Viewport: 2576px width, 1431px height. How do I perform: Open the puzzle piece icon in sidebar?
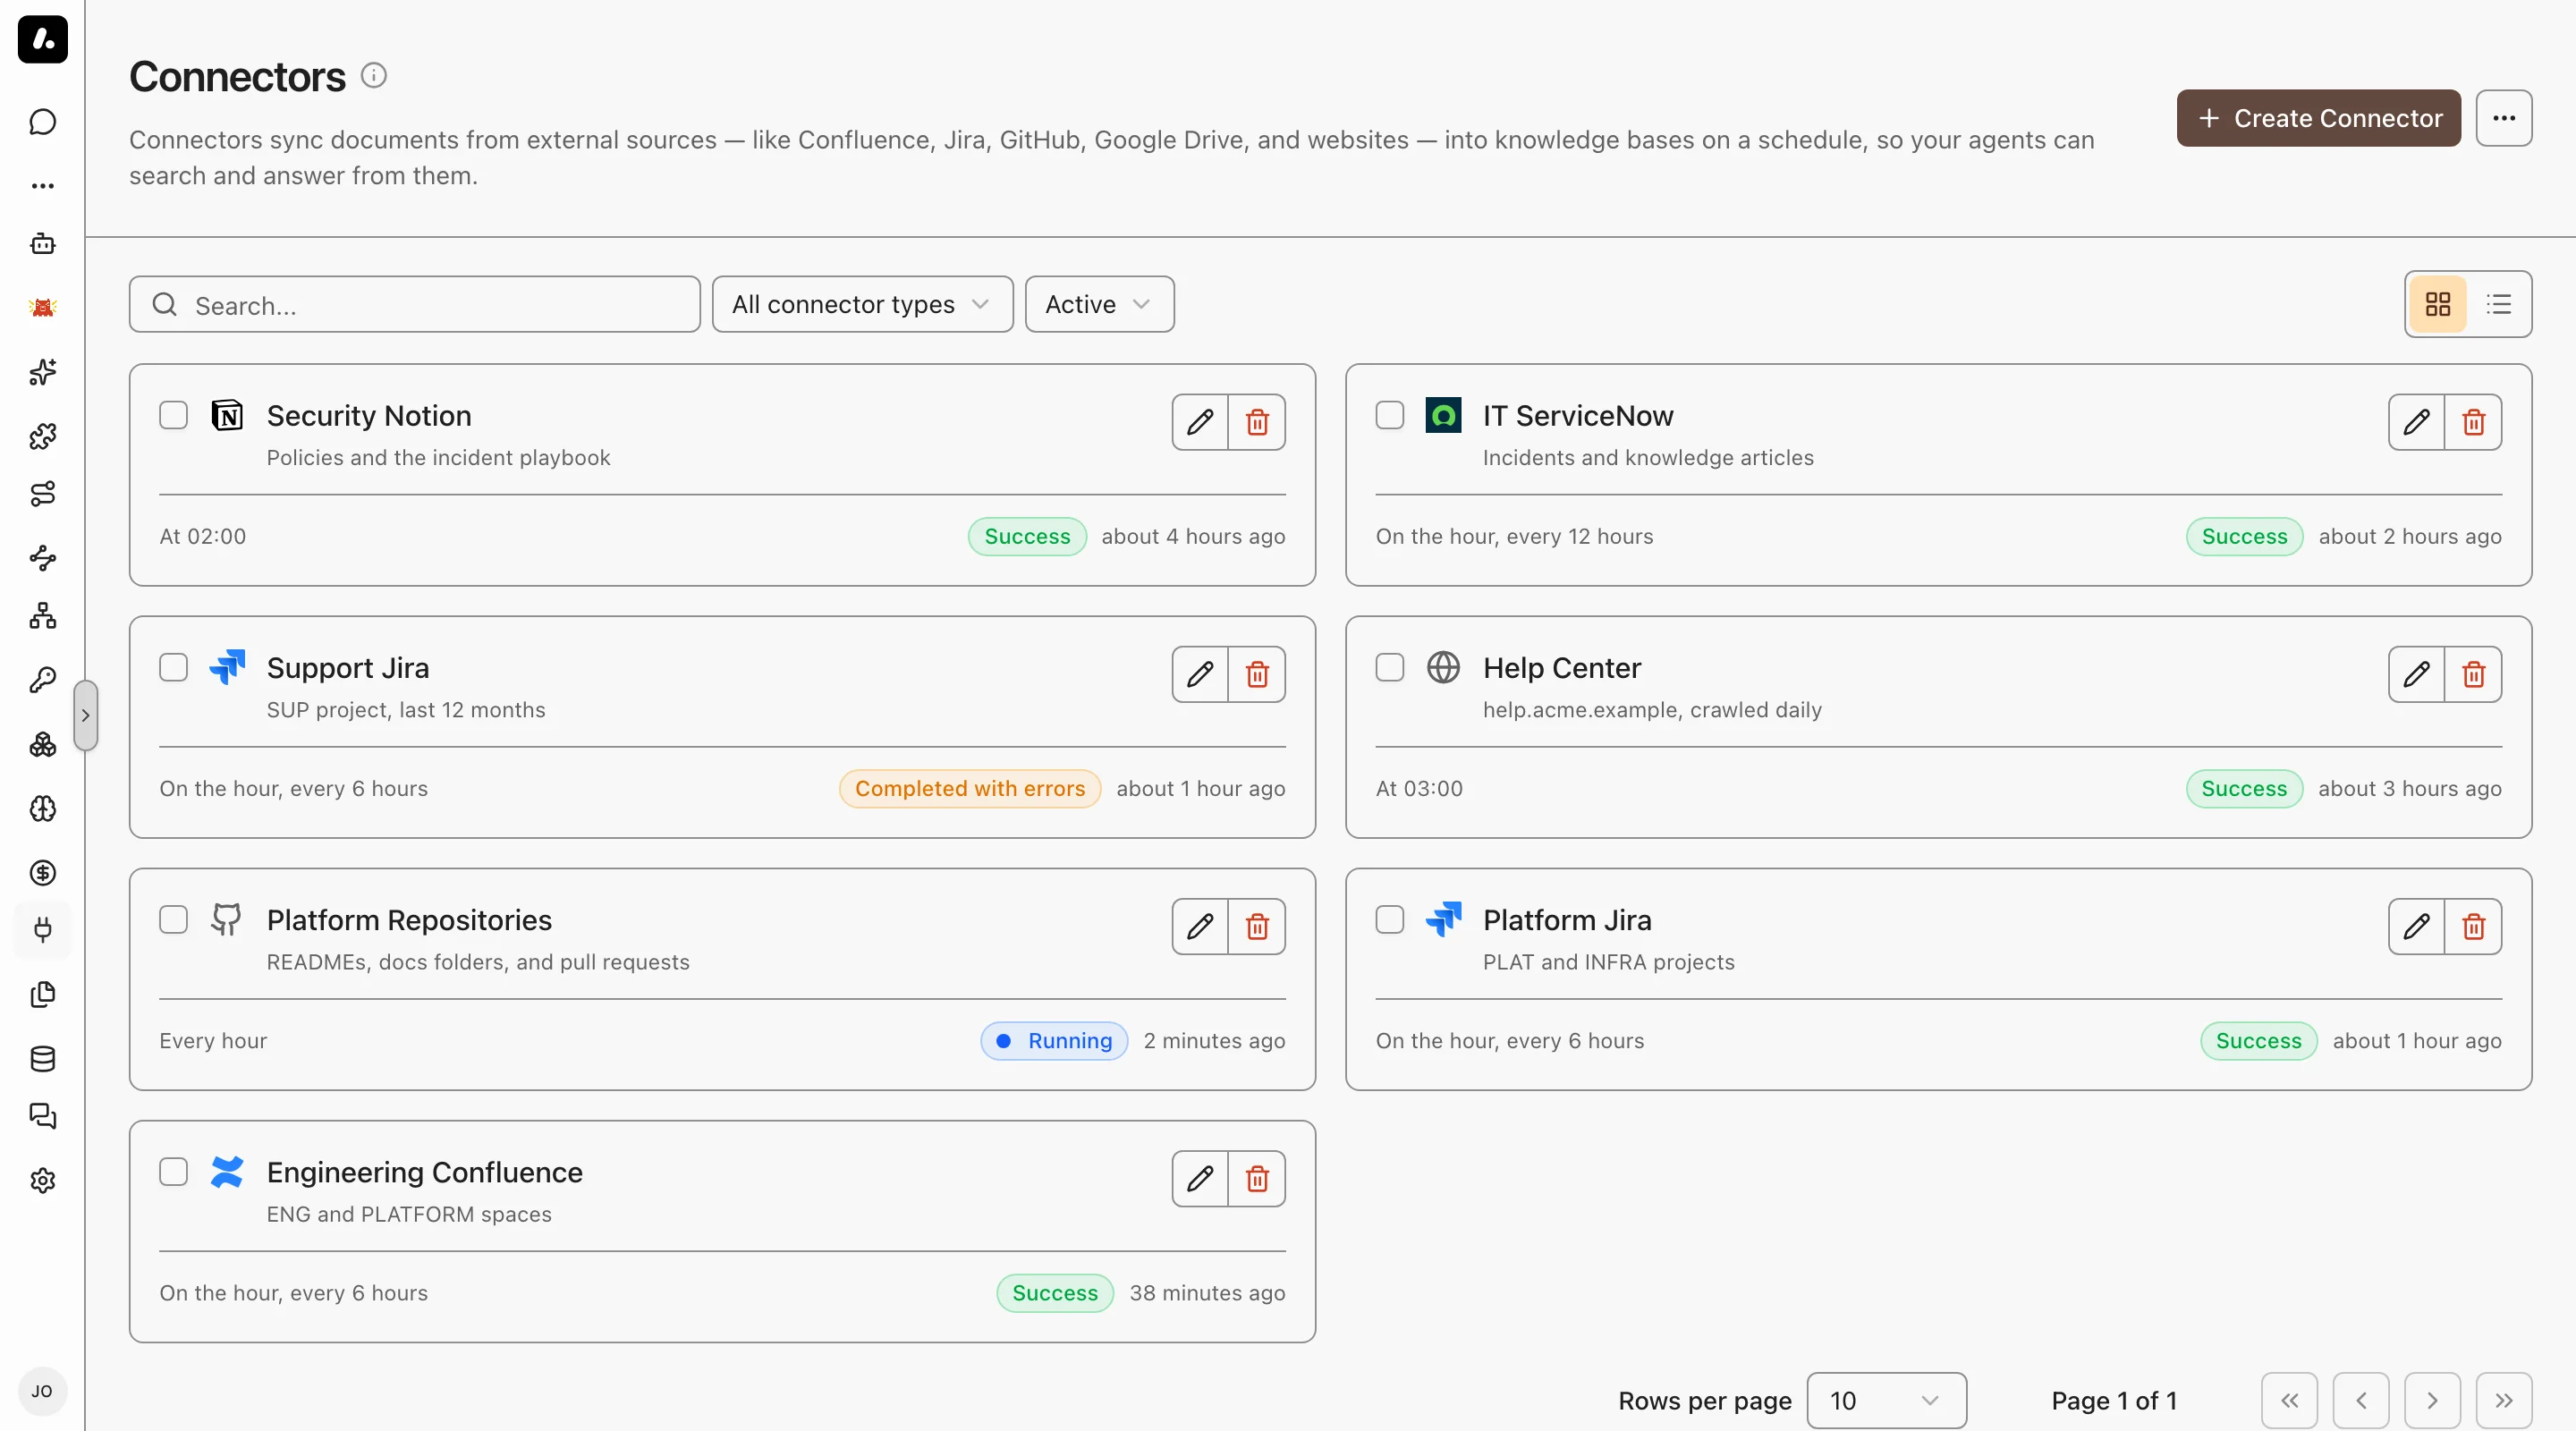pos(42,436)
